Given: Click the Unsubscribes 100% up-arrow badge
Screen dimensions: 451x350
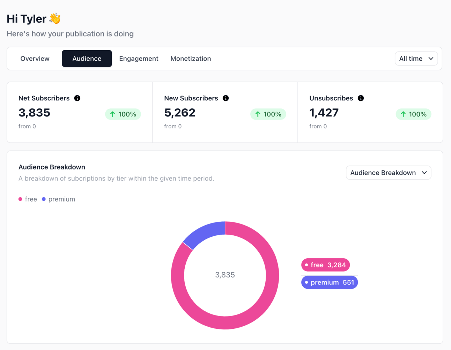Looking at the screenshot, I should point(413,114).
